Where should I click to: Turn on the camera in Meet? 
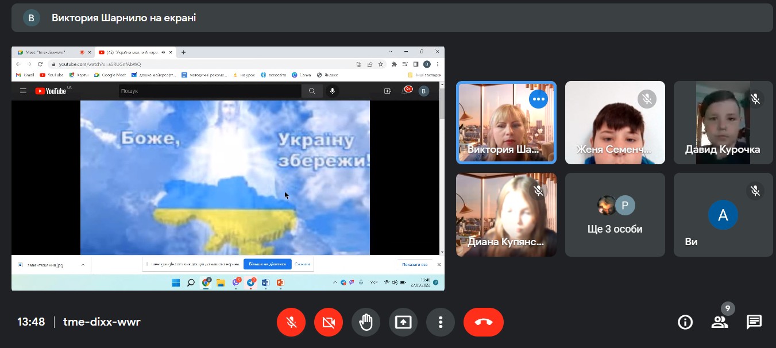[x=329, y=322]
